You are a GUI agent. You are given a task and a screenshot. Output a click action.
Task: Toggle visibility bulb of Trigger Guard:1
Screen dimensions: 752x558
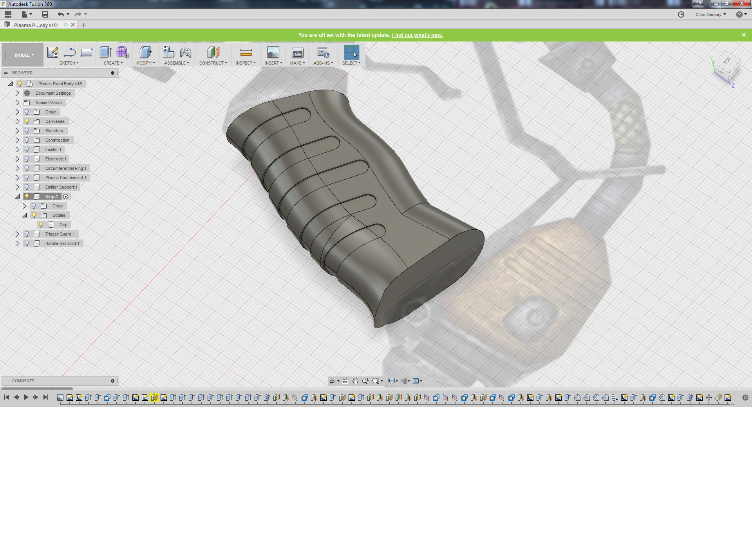[x=27, y=234]
